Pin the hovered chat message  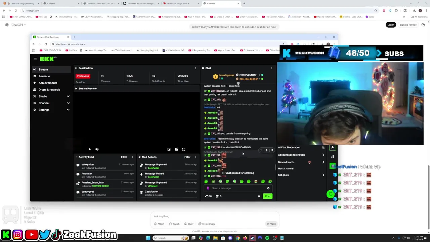(267, 150)
